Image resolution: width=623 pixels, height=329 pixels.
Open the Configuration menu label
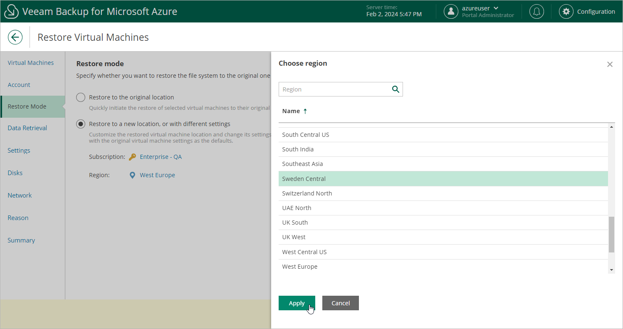point(596,12)
